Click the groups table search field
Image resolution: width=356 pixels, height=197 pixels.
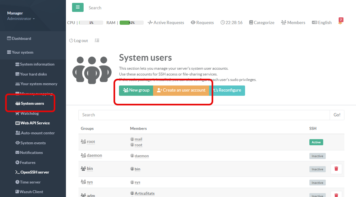coord(204,115)
